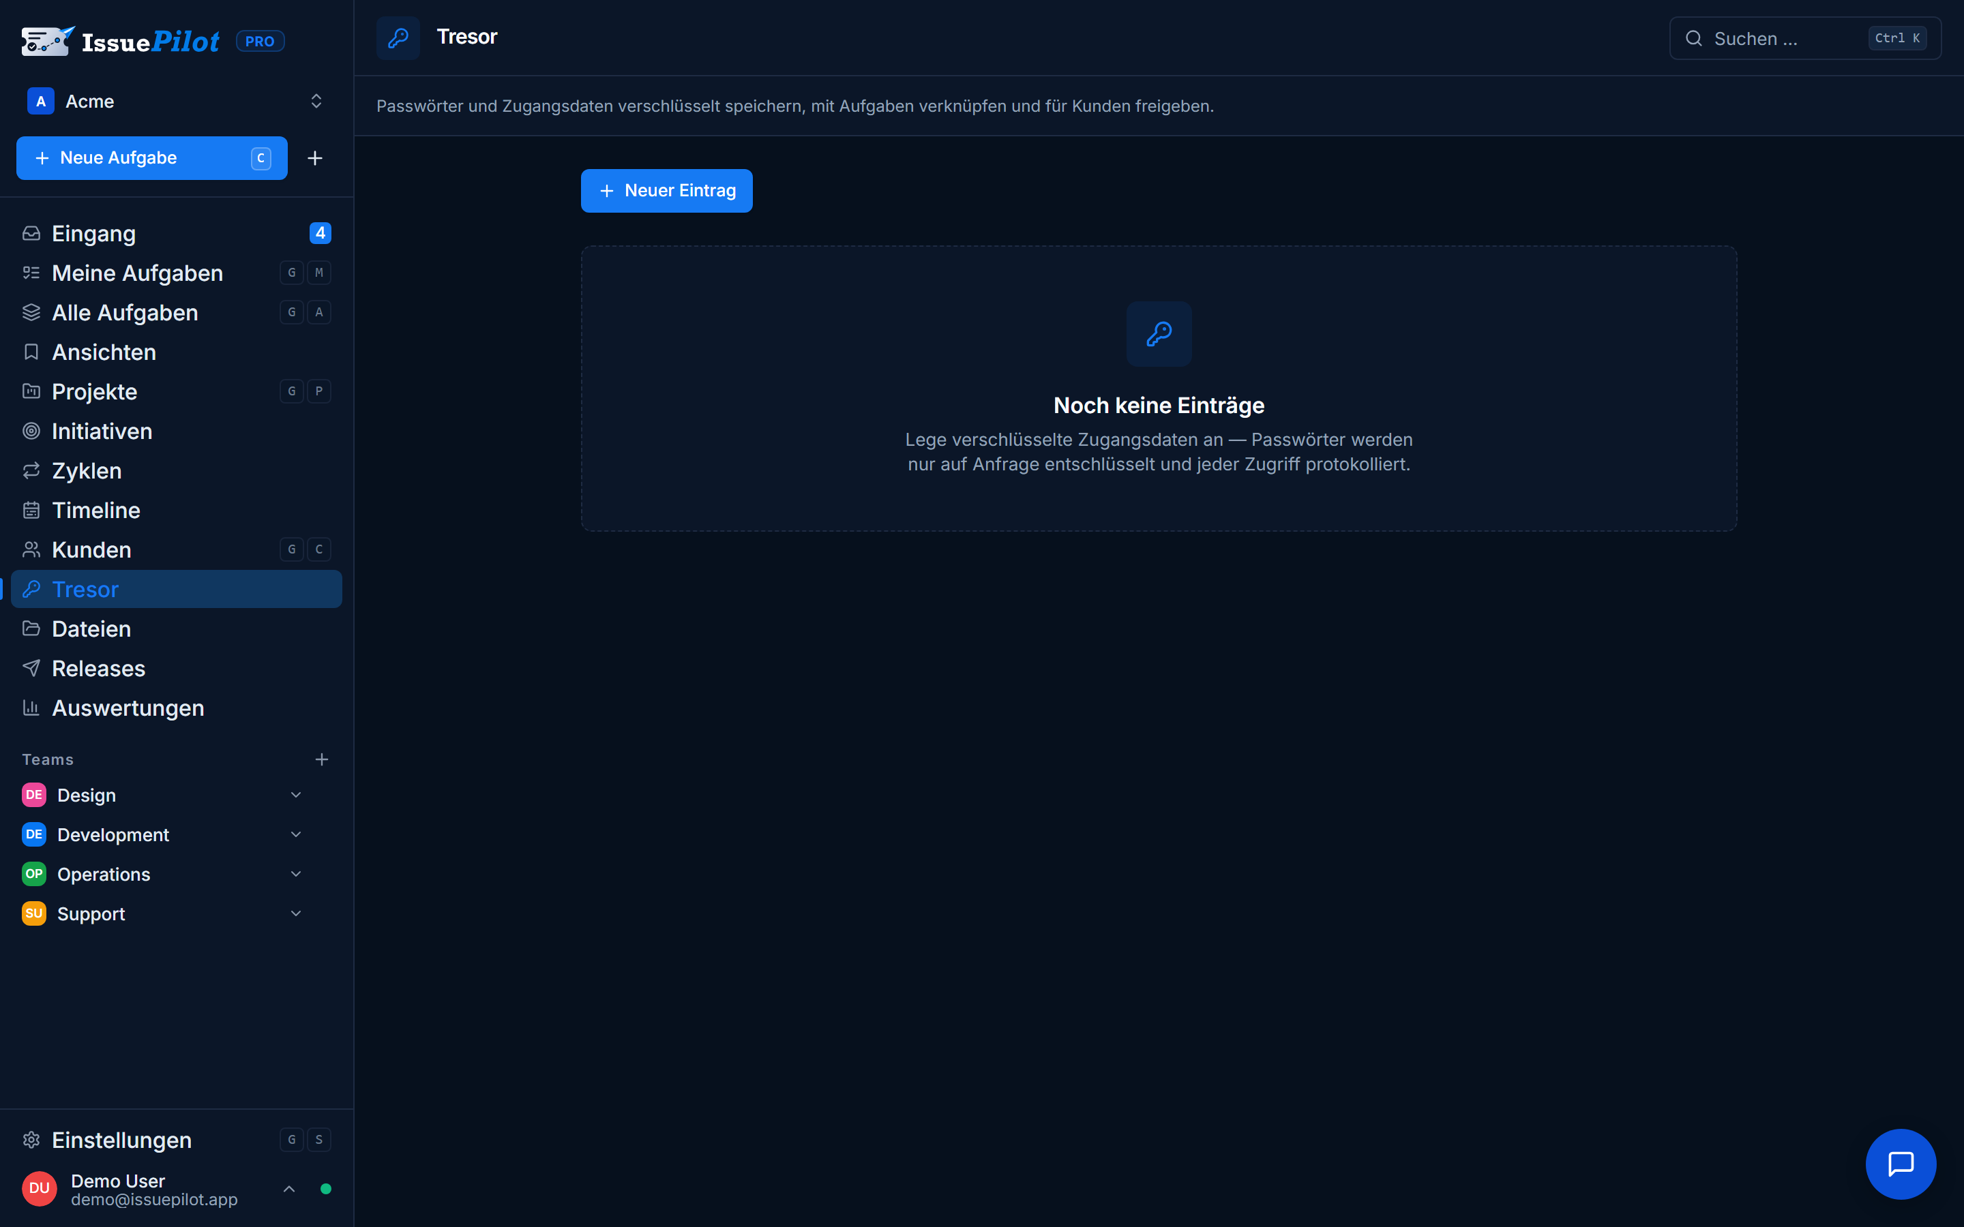Viewport: 1964px width, 1227px height.
Task: Expand the Development team chevron
Action: point(295,834)
